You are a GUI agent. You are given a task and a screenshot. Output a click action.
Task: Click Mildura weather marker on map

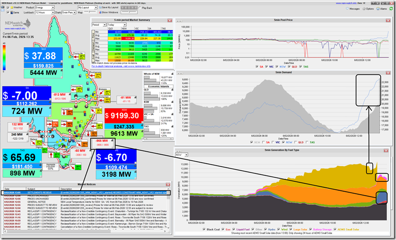tap(52, 124)
